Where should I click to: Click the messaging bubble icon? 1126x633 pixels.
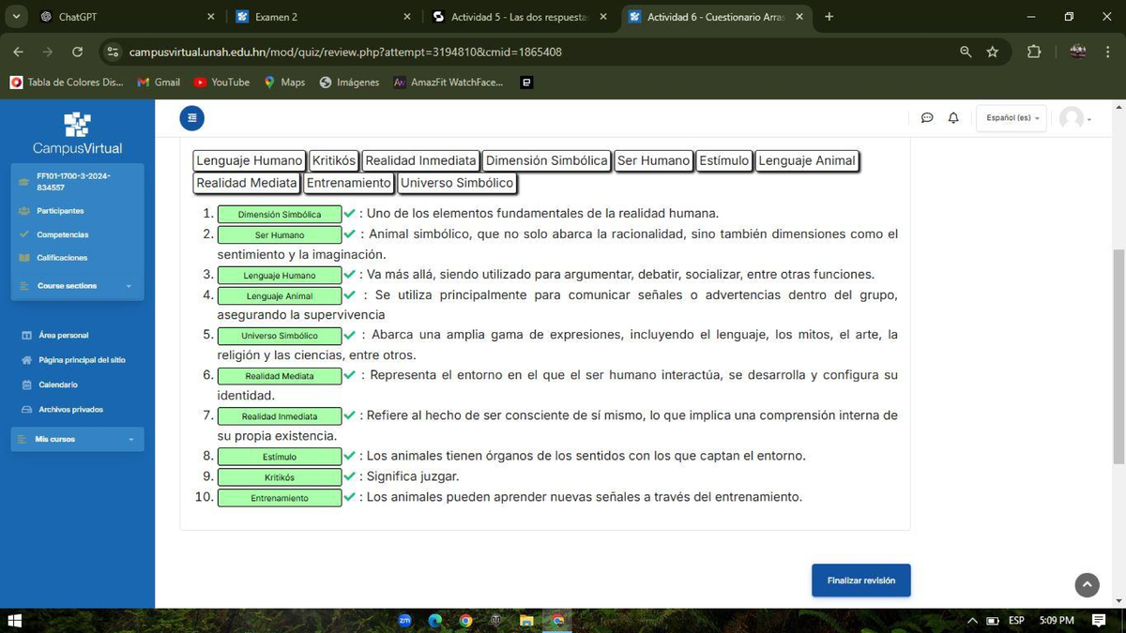pyautogui.click(x=927, y=117)
